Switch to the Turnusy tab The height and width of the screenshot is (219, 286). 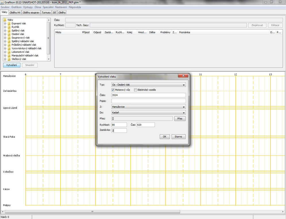[x=46, y=13]
